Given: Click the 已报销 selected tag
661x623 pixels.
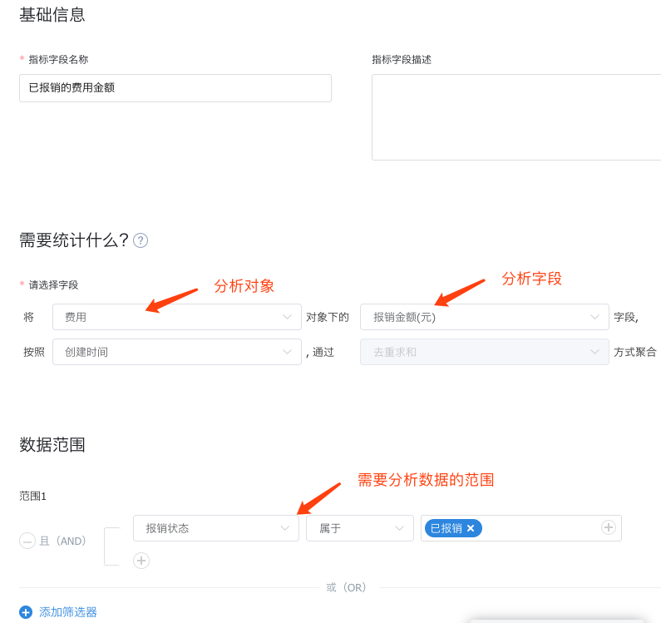Looking at the screenshot, I should (446, 528).
